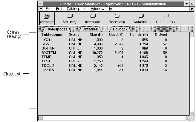Switch to the Tablespaces tab
The width and height of the screenshot is (196, 122).
[x=56, y=29]
